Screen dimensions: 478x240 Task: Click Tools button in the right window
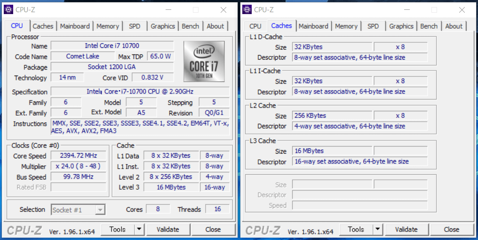(356, 229)
